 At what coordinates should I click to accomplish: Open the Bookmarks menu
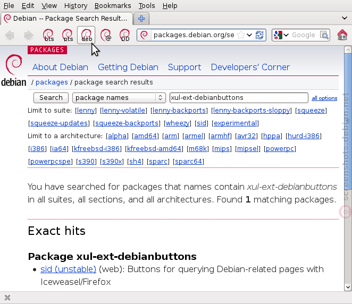113,6
